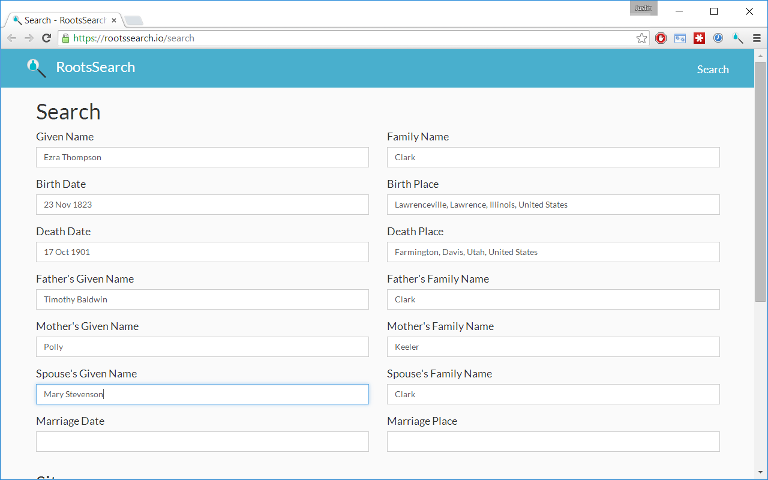Image resolution: width=768 pixels, height=480 pixels.
Task: Open the AdBlock stop-hand extension
Action: 661,38
